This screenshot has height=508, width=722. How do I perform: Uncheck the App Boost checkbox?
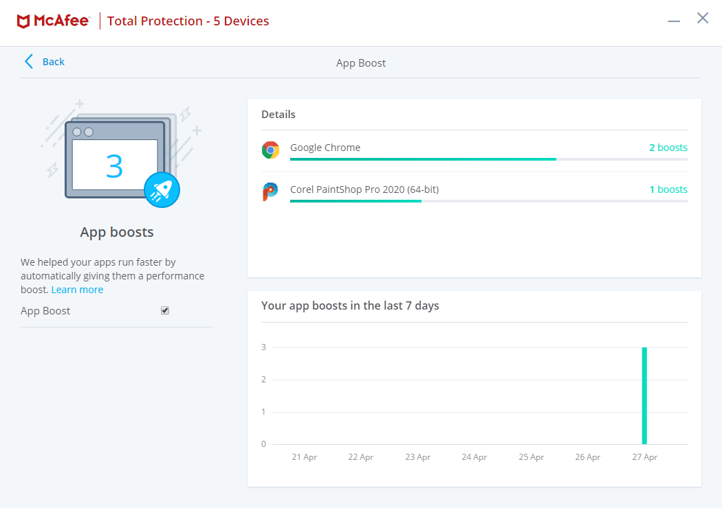(165, 311)
